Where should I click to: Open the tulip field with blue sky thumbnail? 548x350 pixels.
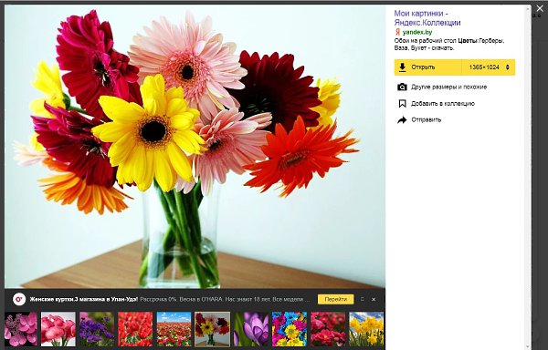[x=174, y=329]
